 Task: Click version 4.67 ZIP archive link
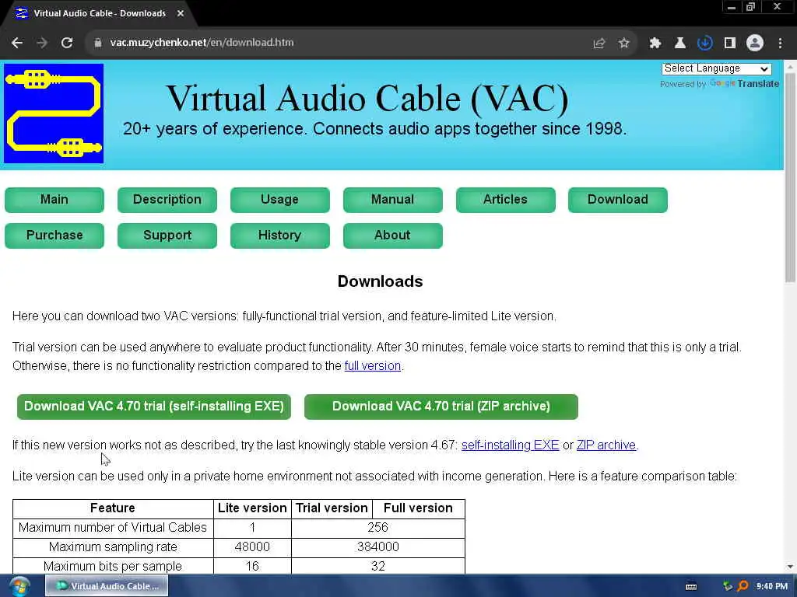[606, 445]
